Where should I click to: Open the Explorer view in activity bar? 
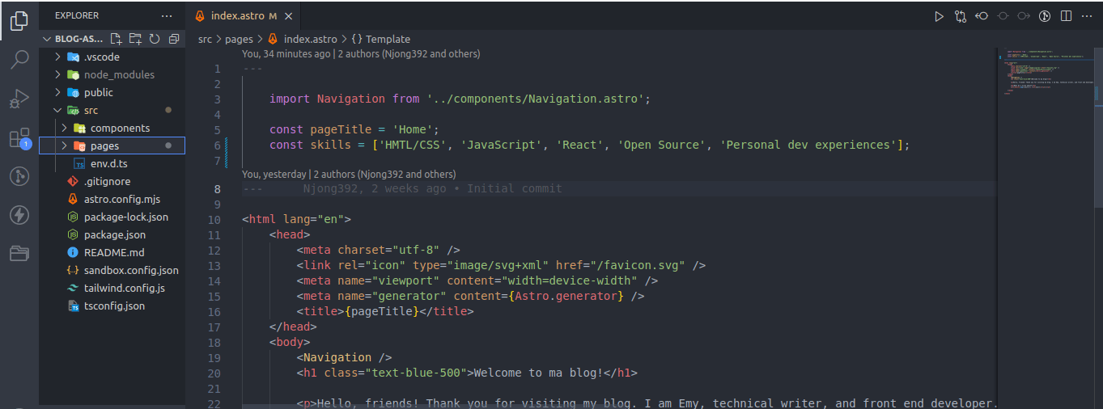(x=19, y=21)
